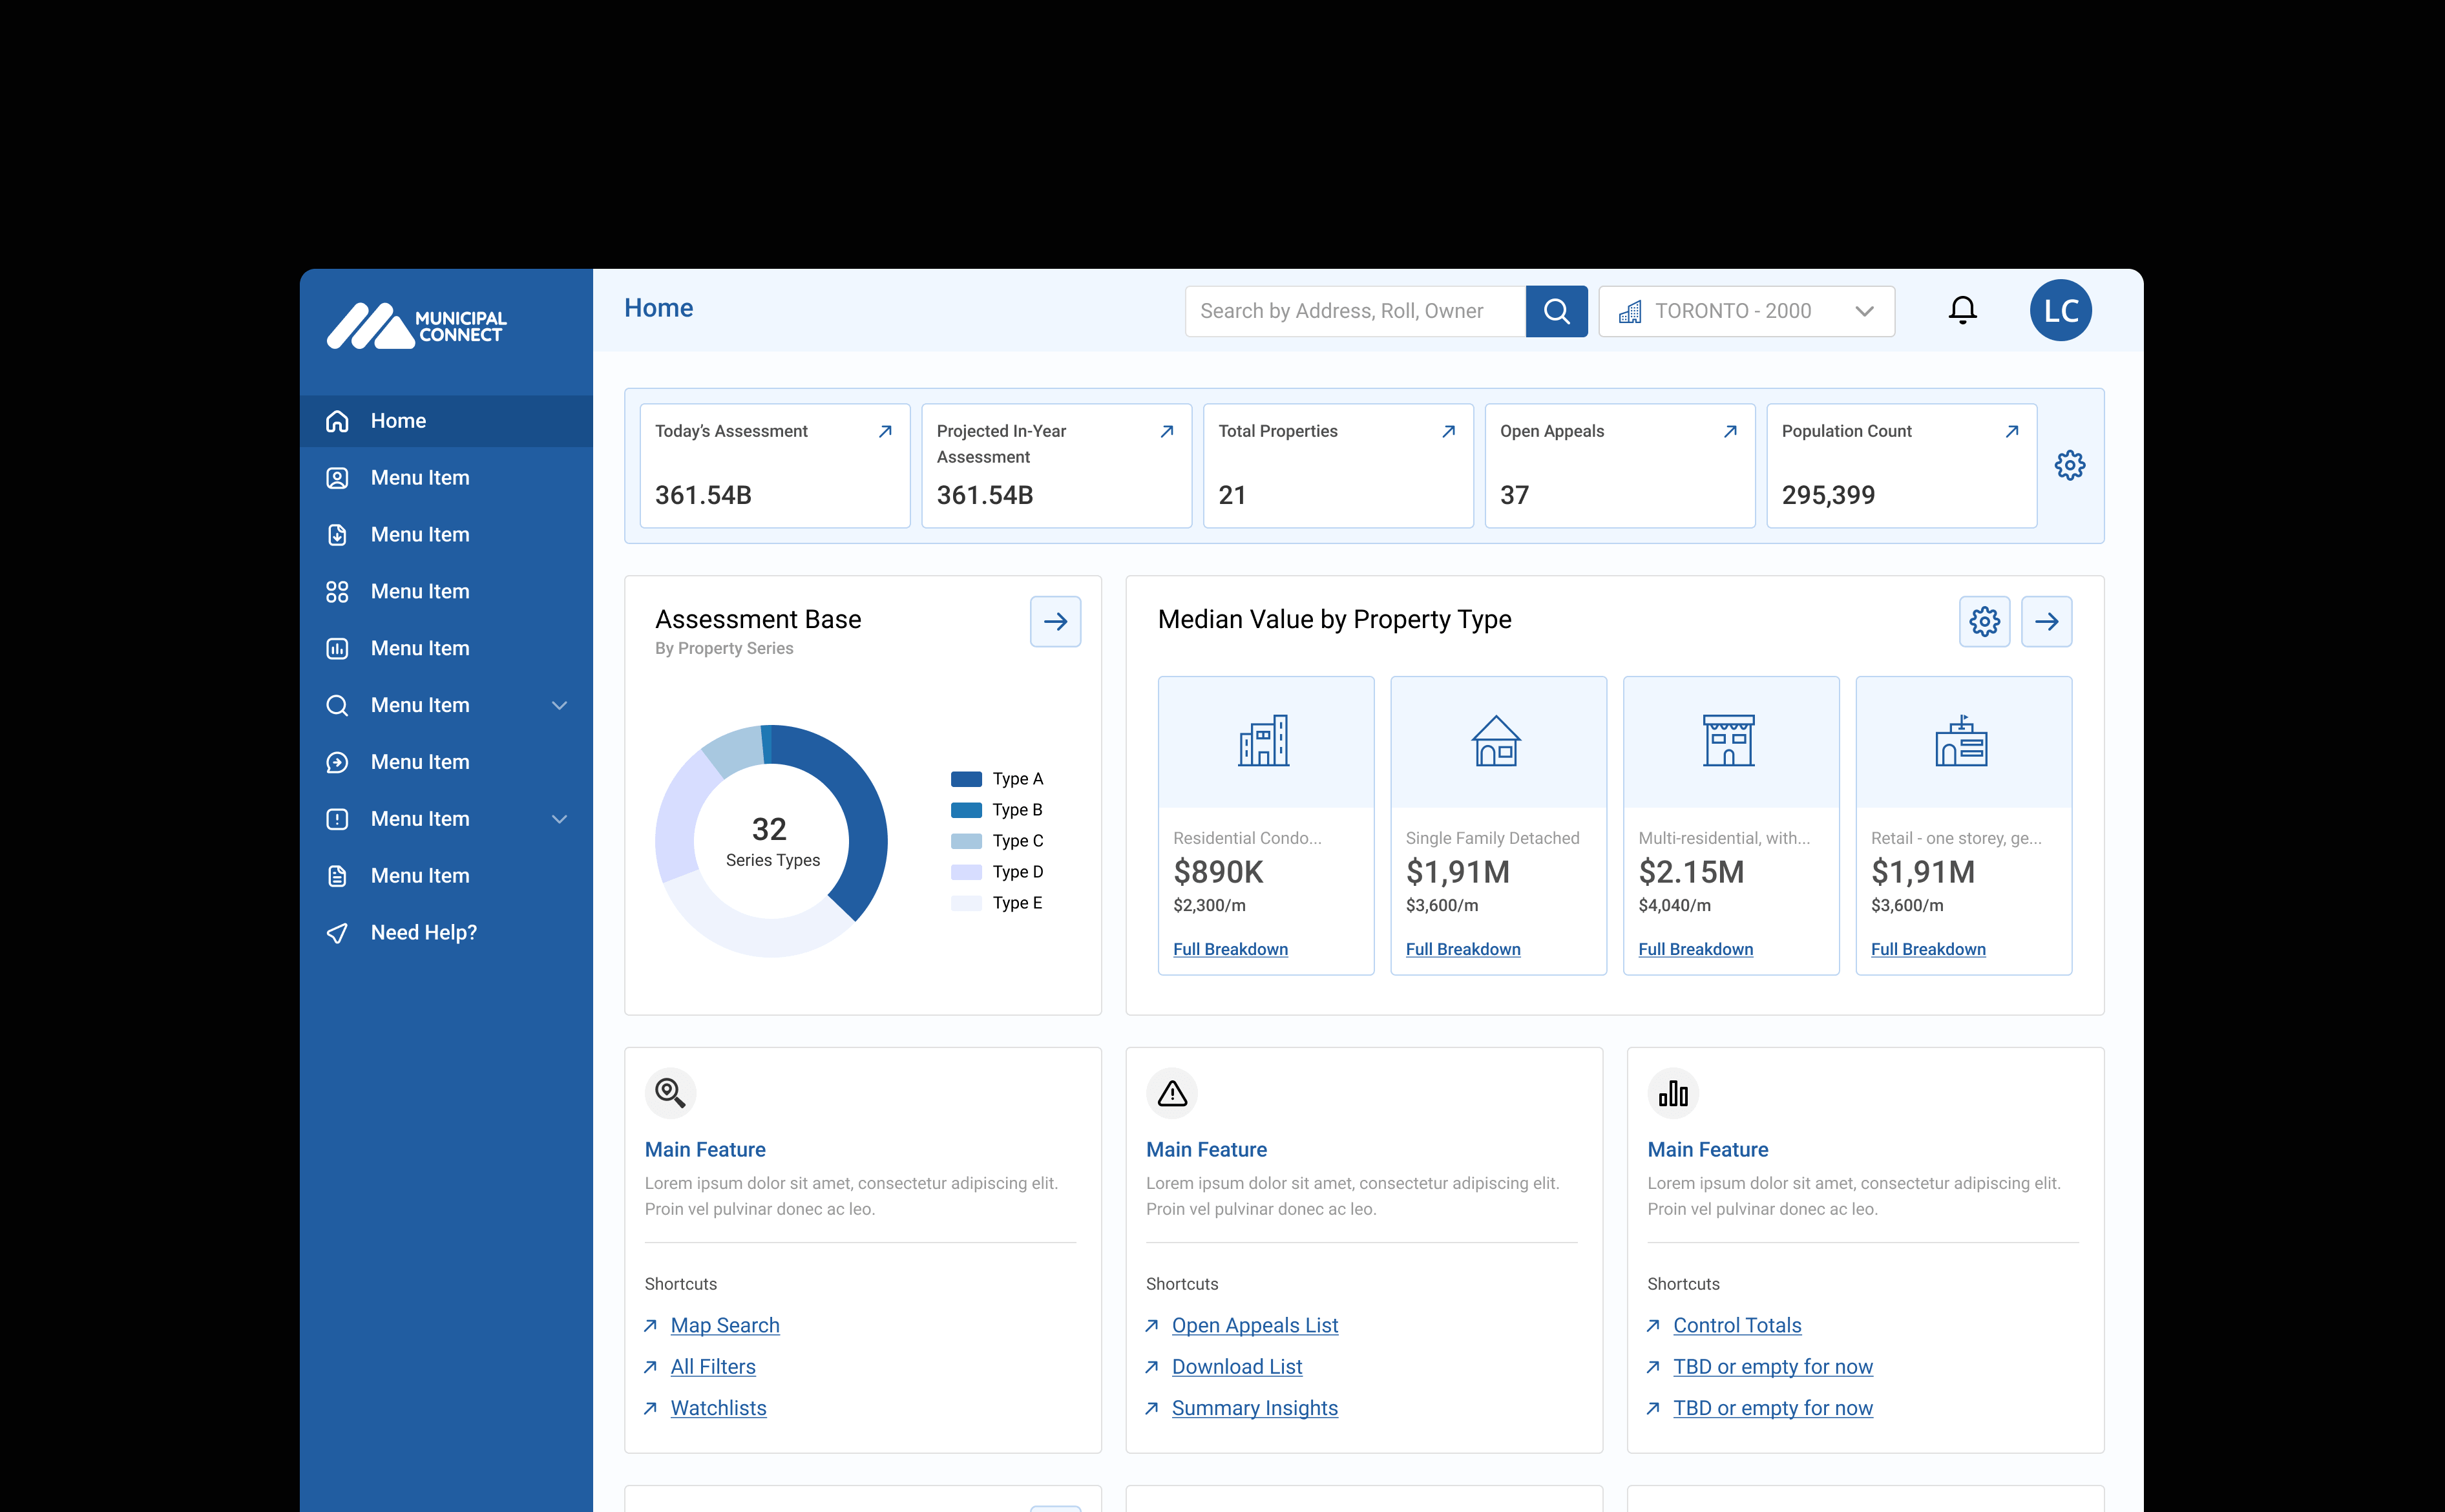Open the Open Appeals List shortcut

click(x=1255, y=1325)
